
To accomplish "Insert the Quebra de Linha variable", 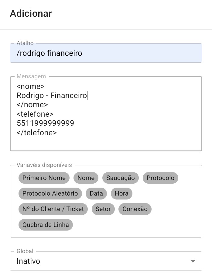I will [x=46, y=225].
